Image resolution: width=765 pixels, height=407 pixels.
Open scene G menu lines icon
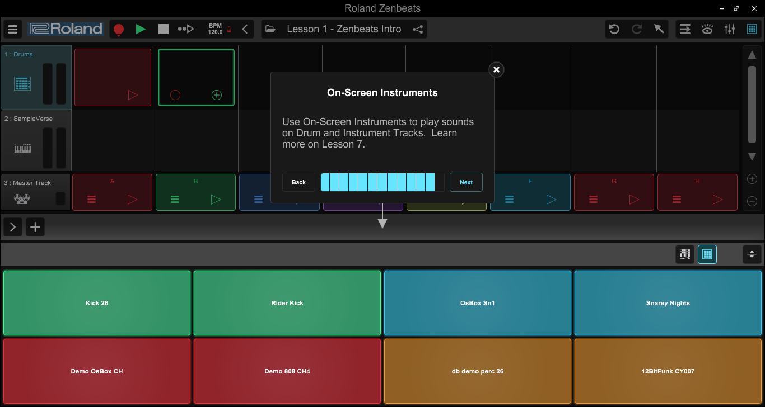tap(594, 199)
